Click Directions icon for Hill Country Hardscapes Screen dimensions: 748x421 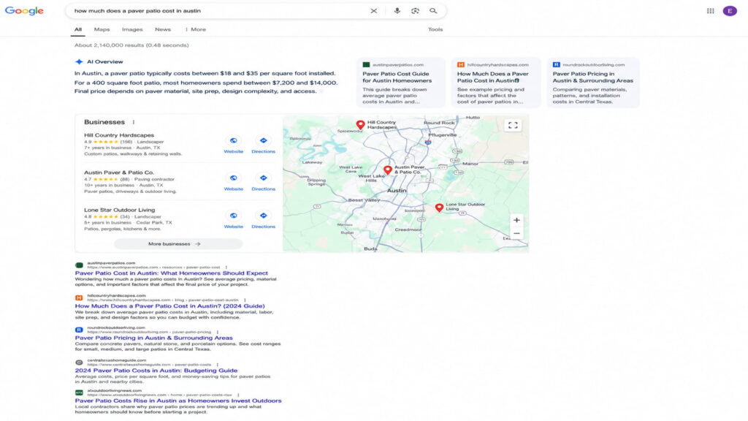click(x=263, y=140)
